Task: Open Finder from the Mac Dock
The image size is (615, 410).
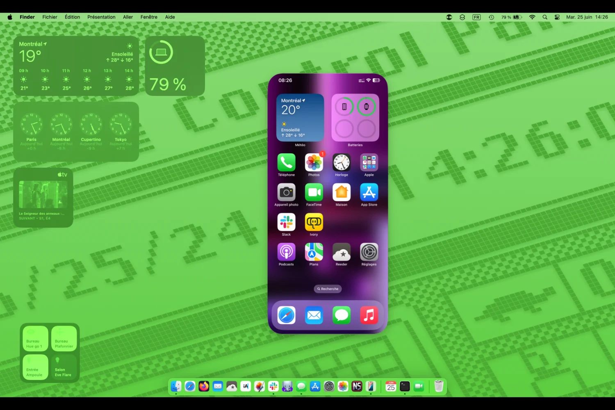Action: click(176, 386)
